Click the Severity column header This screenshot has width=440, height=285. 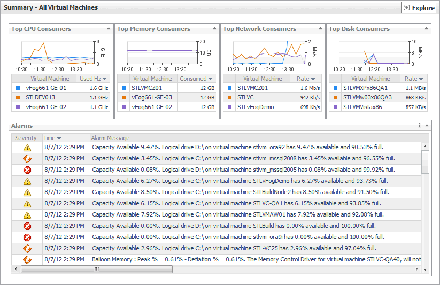click(x=26, y=138)
